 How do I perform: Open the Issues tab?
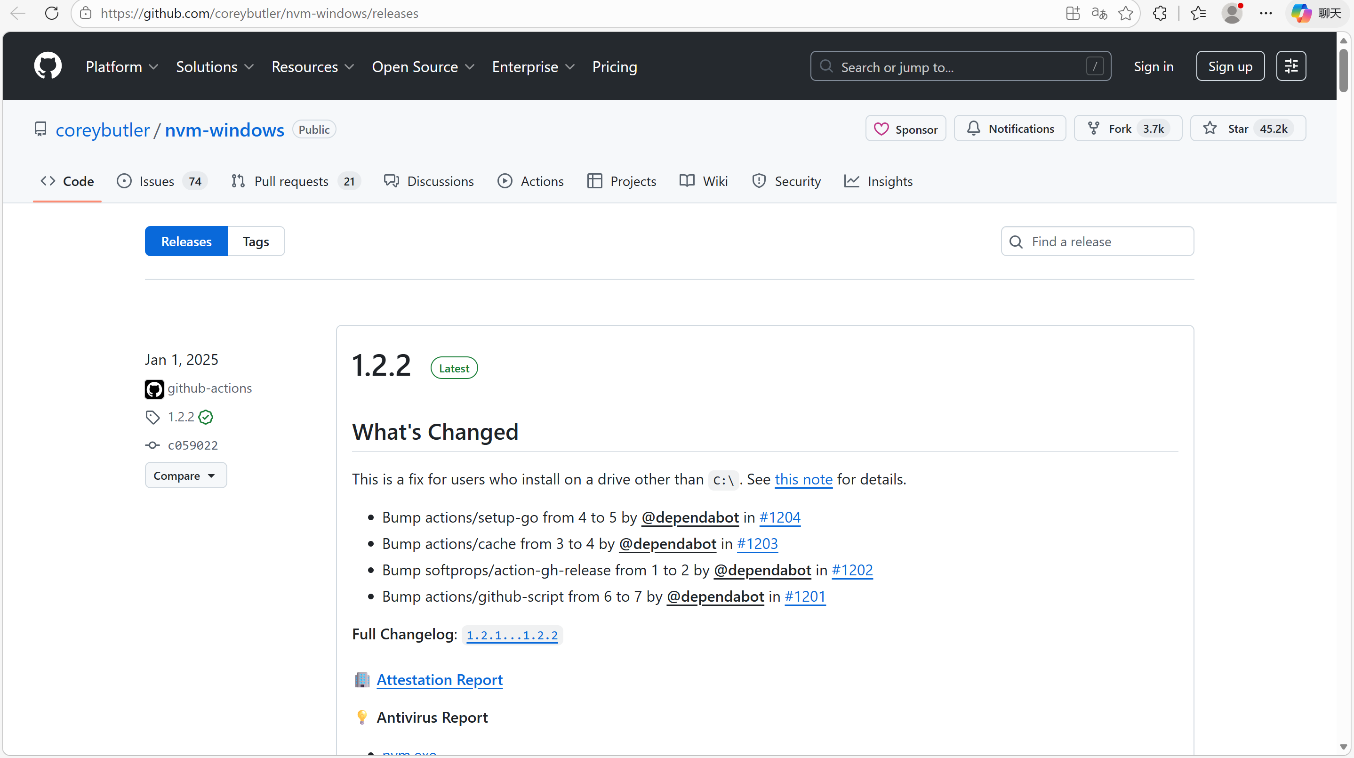click(x=156, y=181)
